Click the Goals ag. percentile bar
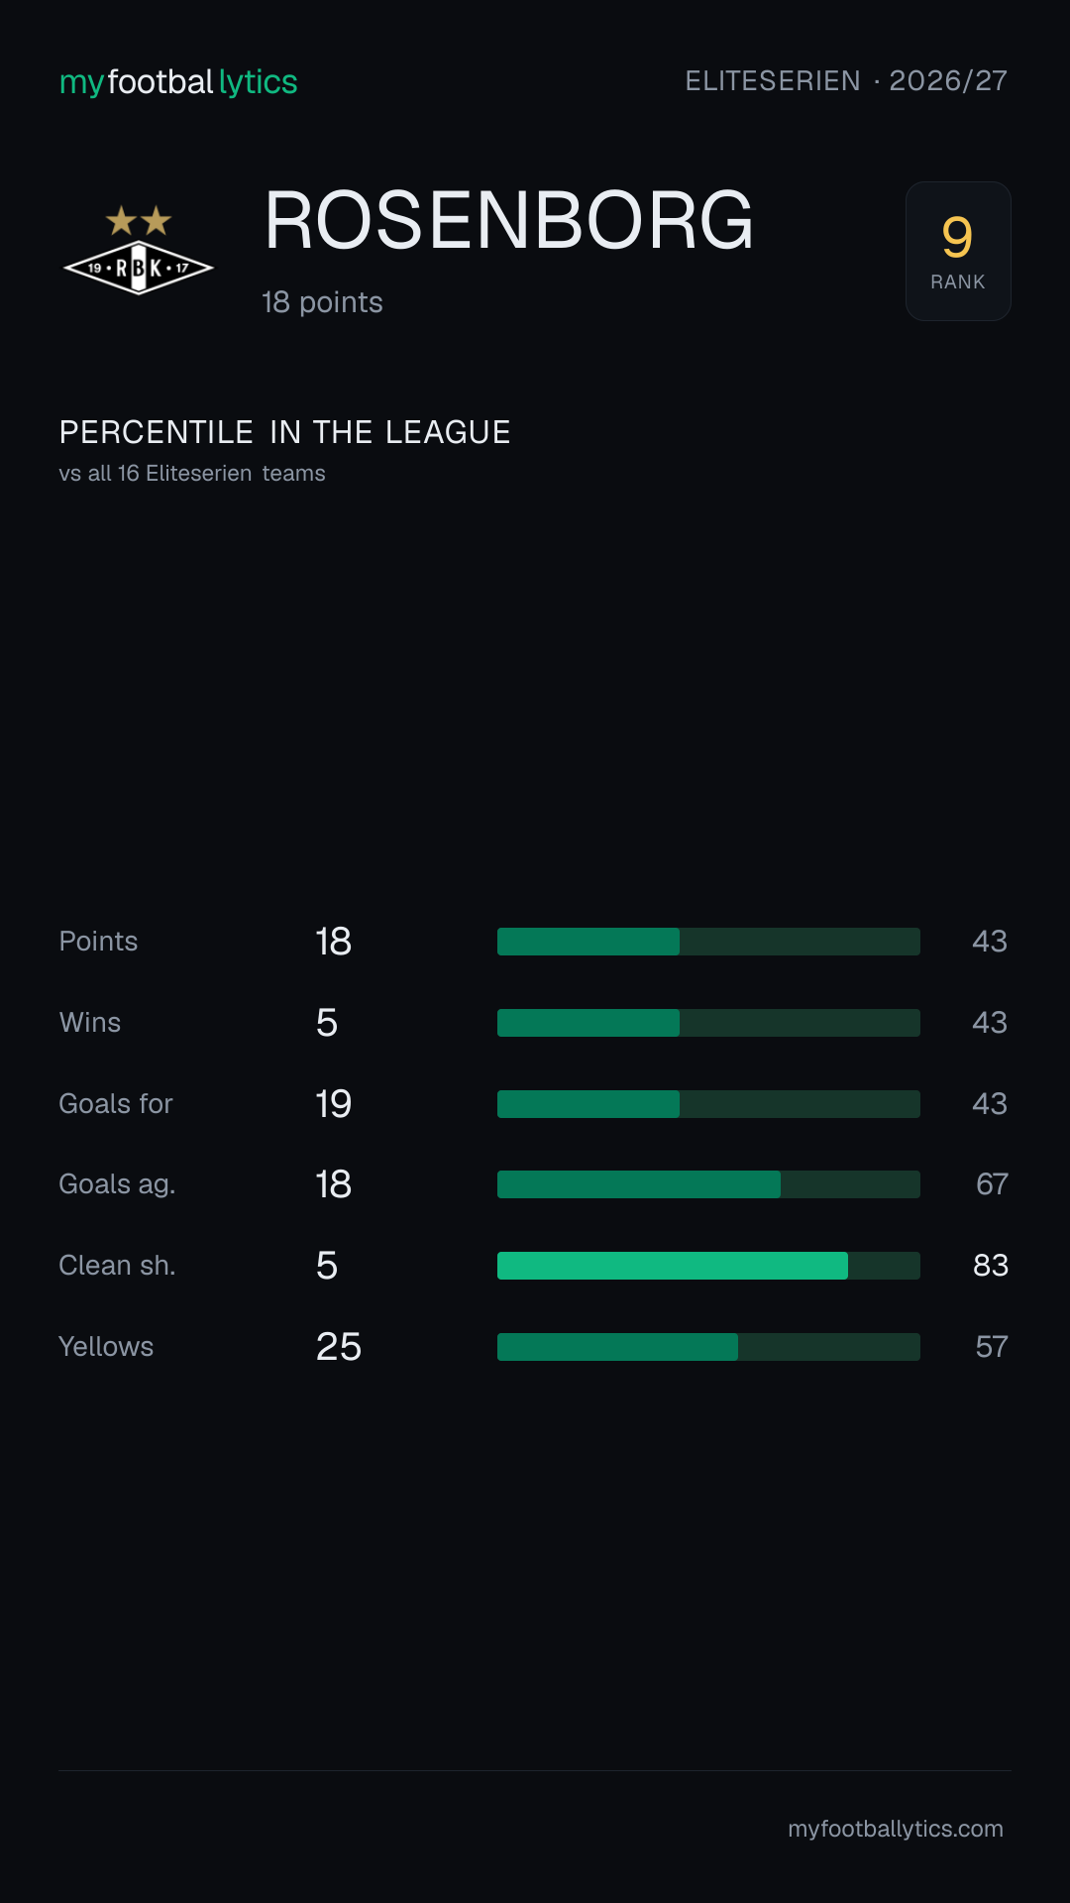 pyautogui.click(x=708, y=1184)
